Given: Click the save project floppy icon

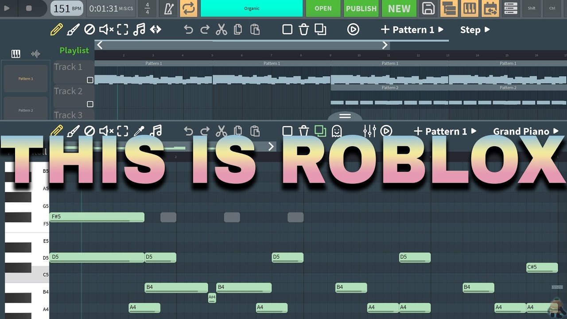Looking at the screenshot, I should point(428,8).
